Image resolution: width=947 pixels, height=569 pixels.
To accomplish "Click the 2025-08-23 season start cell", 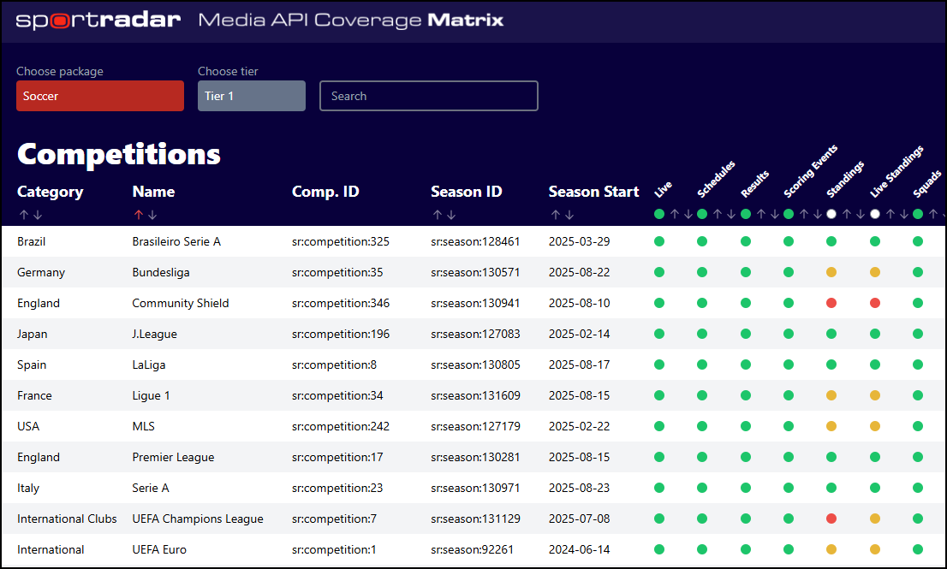I will pyautogui.click(x=579, y=488).
